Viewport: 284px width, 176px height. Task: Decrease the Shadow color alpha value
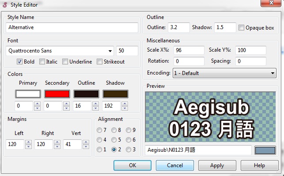(x=125, y=108)
